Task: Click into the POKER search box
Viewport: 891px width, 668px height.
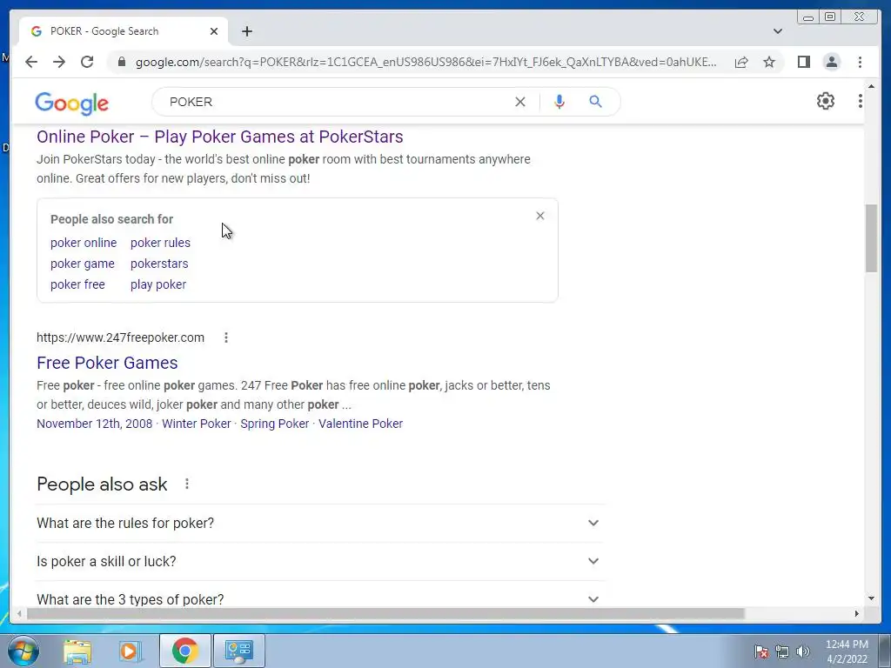Action: pos(335,102)
